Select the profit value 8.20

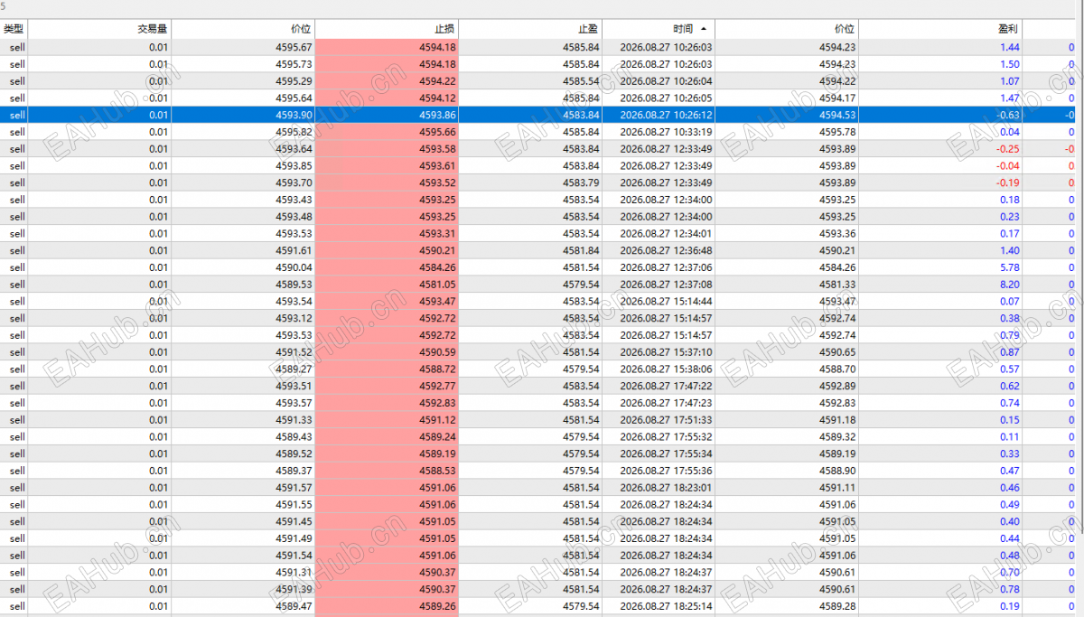[1010, 284]
